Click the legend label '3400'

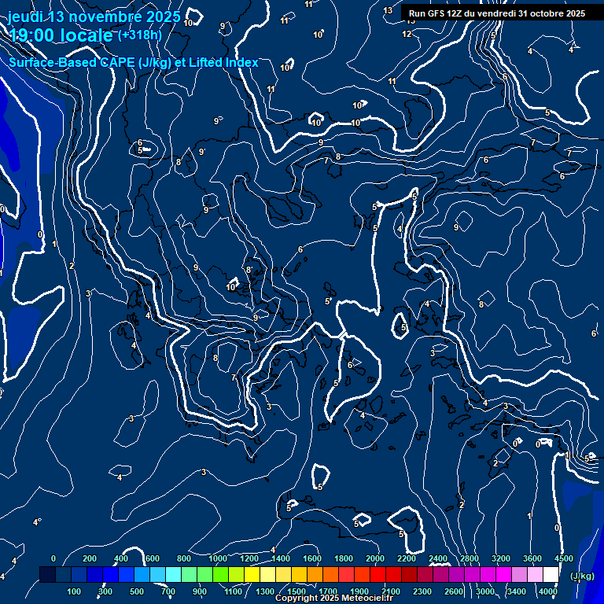click(x=517, y=591)
